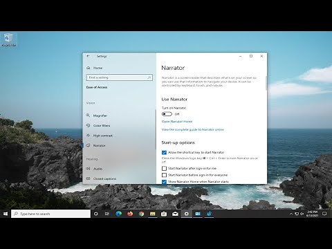Screen dimensions: 332x249
Task: Click the Audio speaker icon in sidebar
Action: click(x=88, y=169)
